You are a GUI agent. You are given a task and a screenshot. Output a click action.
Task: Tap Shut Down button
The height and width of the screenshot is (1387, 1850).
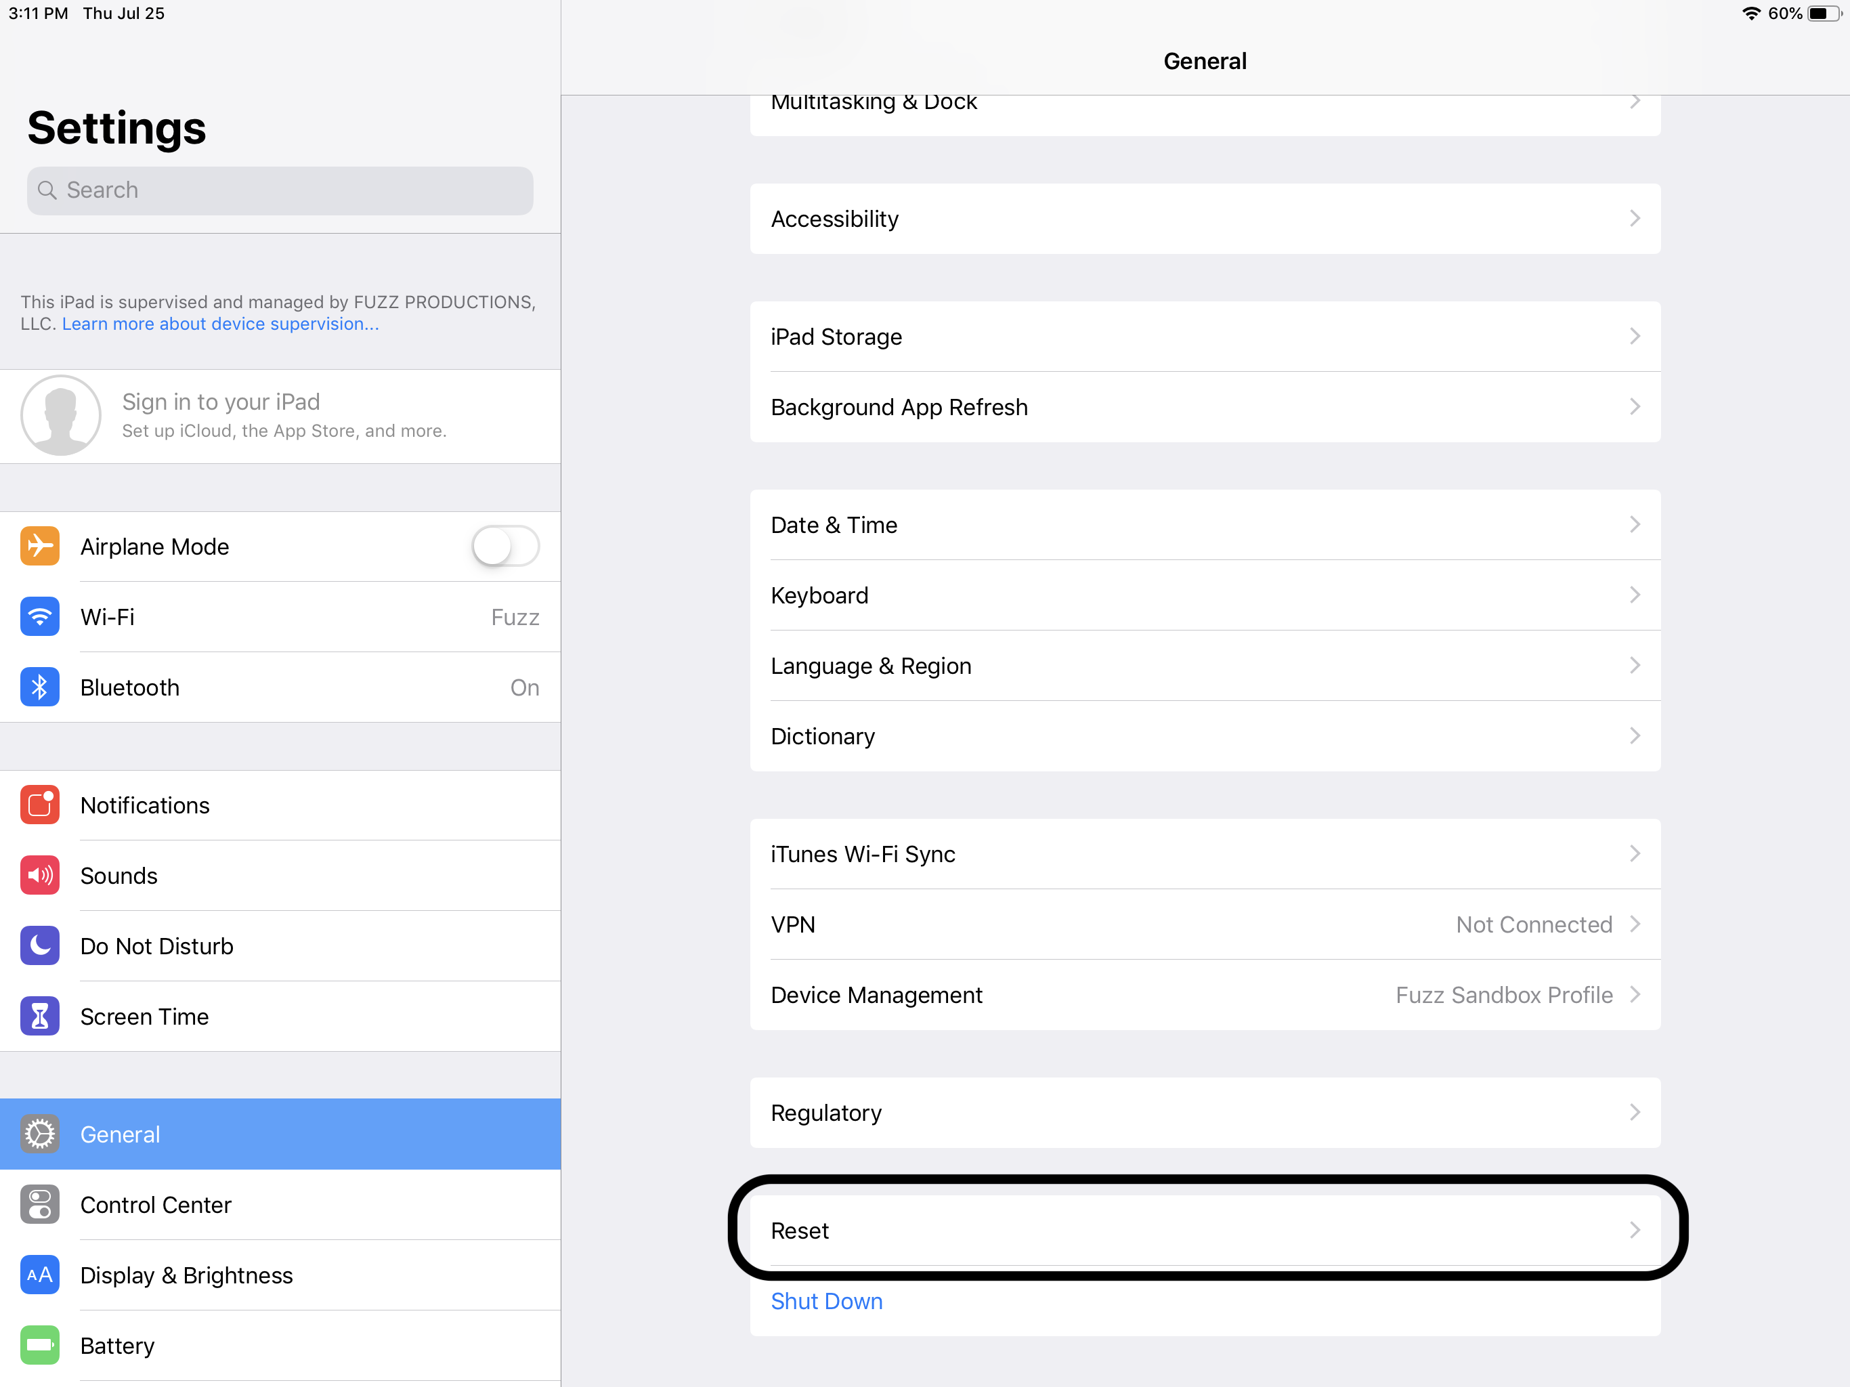pyautogui.click(x=826, y=1301)
